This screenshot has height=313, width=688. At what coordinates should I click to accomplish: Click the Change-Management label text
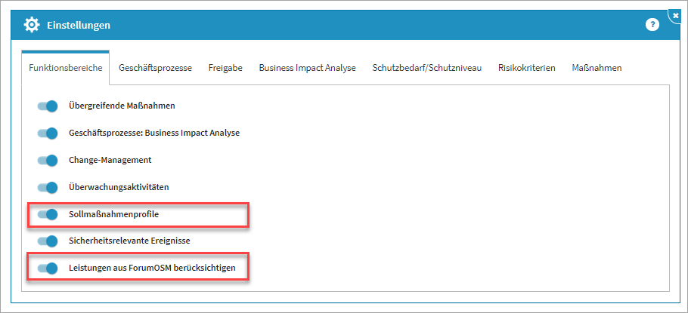point(110,161)
